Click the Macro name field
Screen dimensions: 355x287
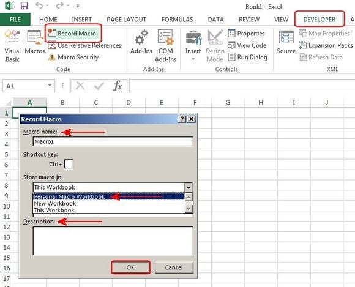pyautogui.click(x=113, y=141)
